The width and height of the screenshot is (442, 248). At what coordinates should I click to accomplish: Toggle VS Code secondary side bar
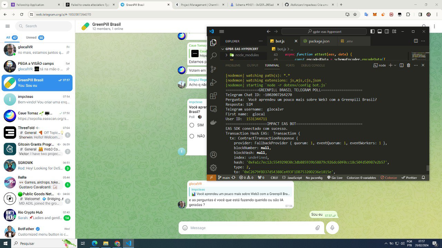(x=387, y=31)
